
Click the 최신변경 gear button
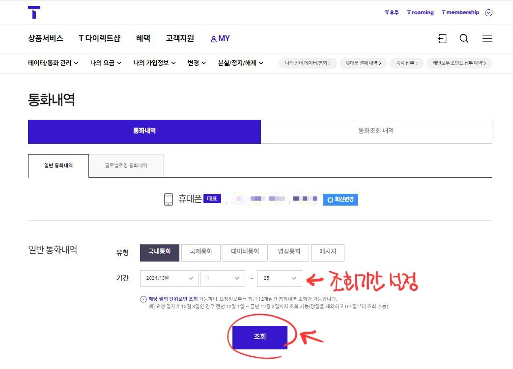(x=340, y=199)
